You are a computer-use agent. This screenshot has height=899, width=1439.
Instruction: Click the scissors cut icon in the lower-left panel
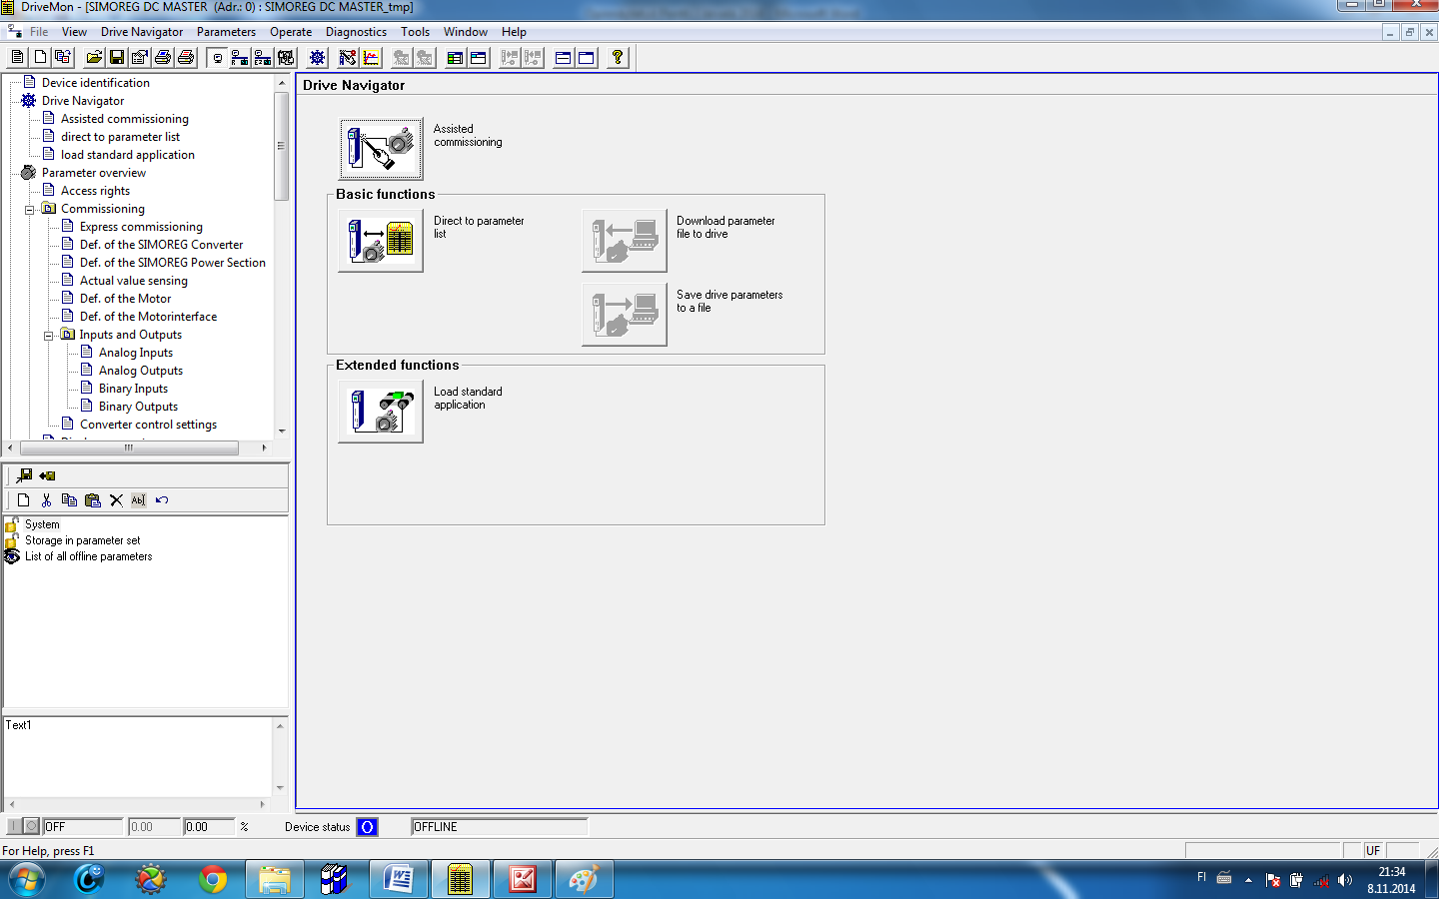pos(46,500)
